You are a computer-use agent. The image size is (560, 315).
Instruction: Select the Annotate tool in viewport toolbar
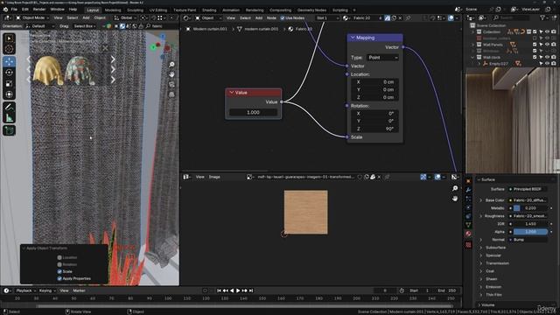pyautogui.click(x=9, y=107)
